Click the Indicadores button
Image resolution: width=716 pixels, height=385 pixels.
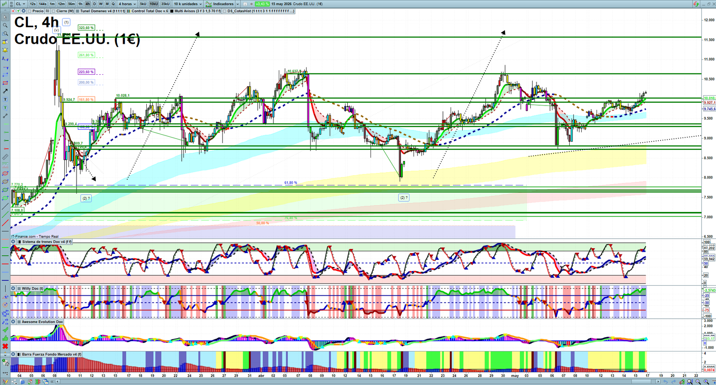click(x=219, y=4)
